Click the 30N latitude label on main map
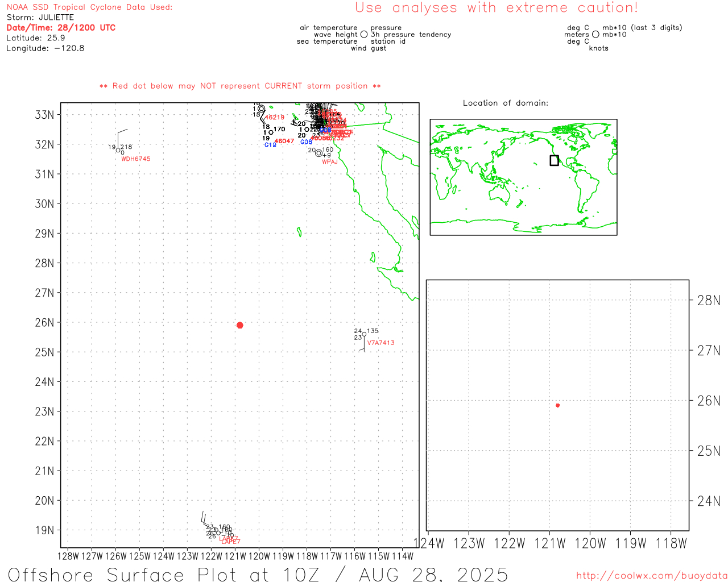This screenshot has width=728, height=582. click(x=45, y=203)
